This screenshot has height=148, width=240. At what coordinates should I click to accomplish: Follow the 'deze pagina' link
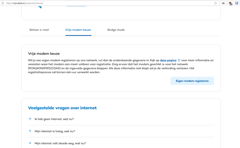(x=168, y=60)
